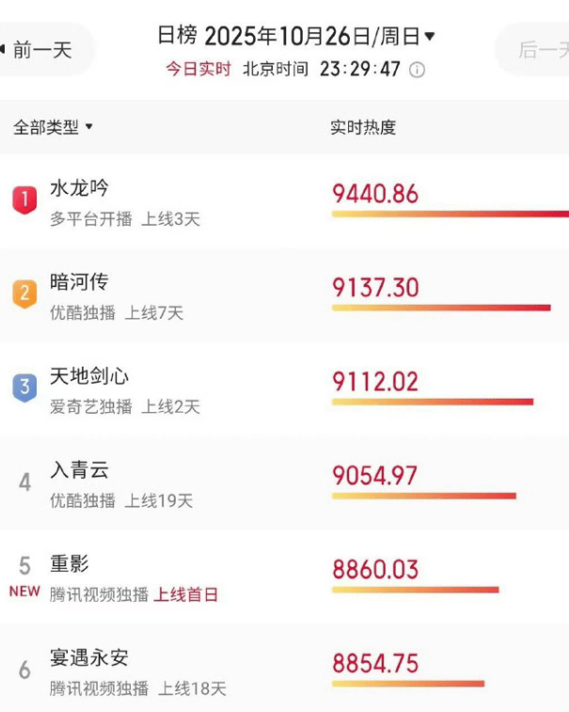Click the heat bar for 9440.86
Viewport: 569px width, 712px height.
[450, 214]
